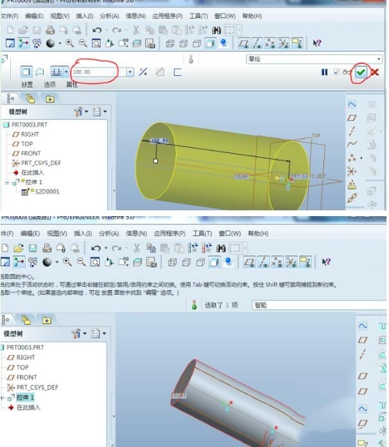This screenshot has height=447, width=389.
Task: Click the green checkmark to accept the extrude
Action: coord(361,72)
